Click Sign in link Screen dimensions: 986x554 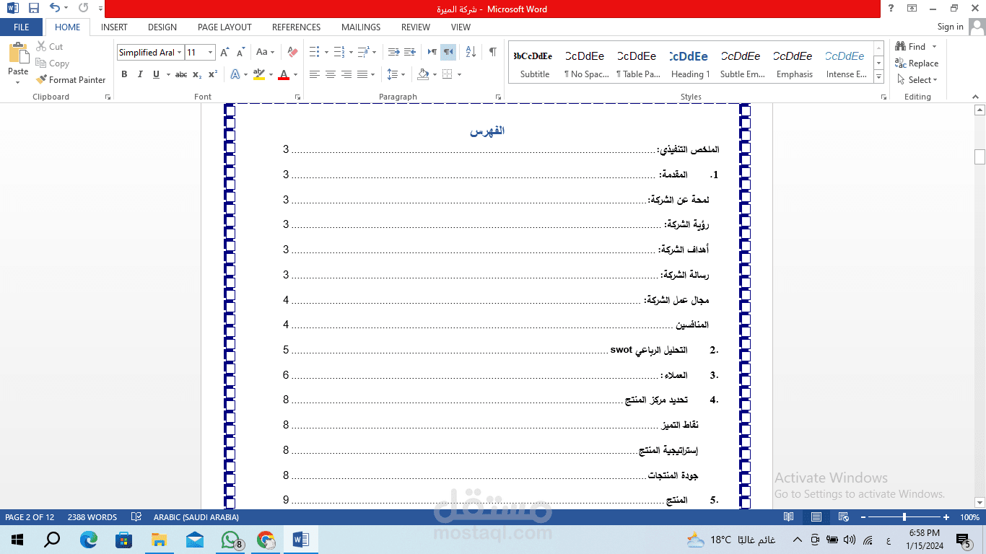tap(950, 27)
